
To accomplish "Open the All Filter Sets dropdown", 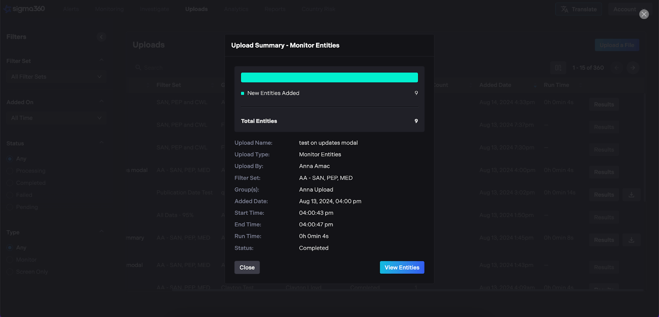I will [x=56, y=77].
